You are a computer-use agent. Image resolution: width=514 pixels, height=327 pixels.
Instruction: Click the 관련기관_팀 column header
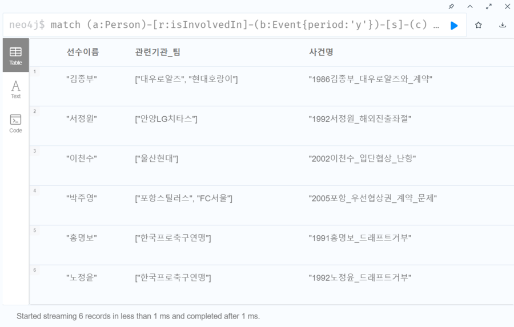pos(158,52)
